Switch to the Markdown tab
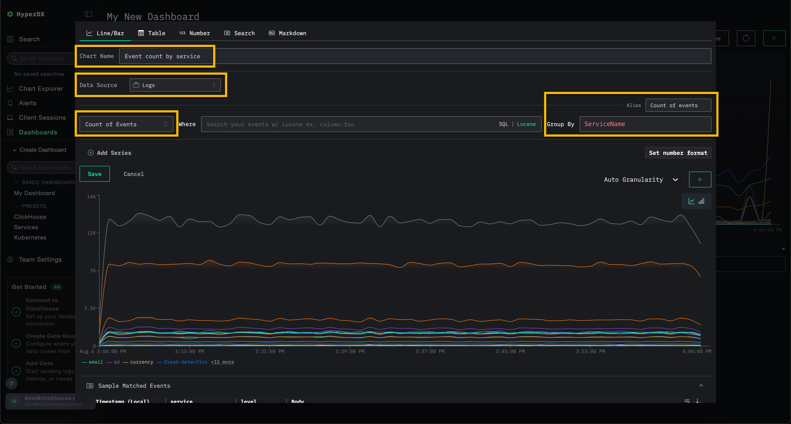791x424 pixels. click(287, 33)
